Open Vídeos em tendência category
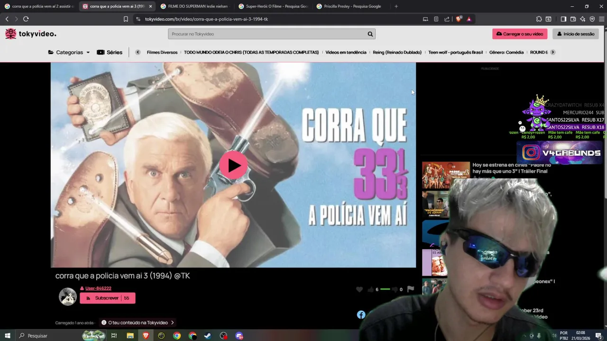Screen dimensions: 607x341 tap(346, 52)
